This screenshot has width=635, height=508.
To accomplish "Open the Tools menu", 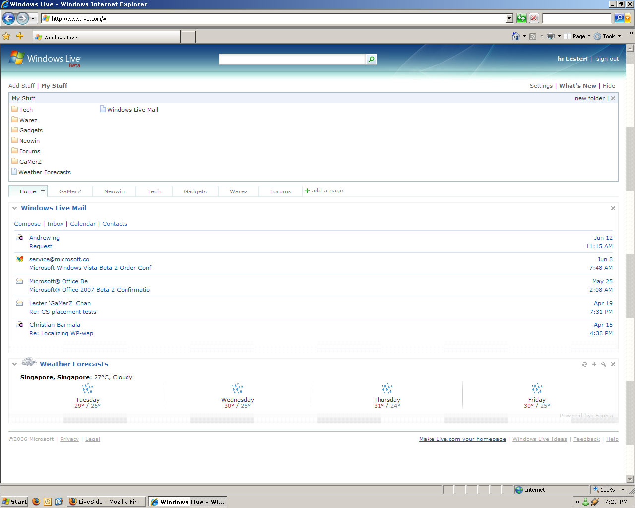I will pyautogui.click(x=607, y=36).
